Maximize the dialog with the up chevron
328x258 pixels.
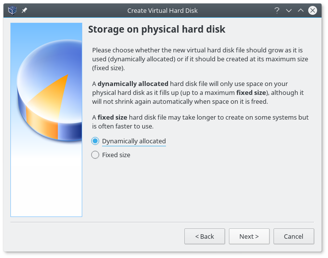(301, 10)
